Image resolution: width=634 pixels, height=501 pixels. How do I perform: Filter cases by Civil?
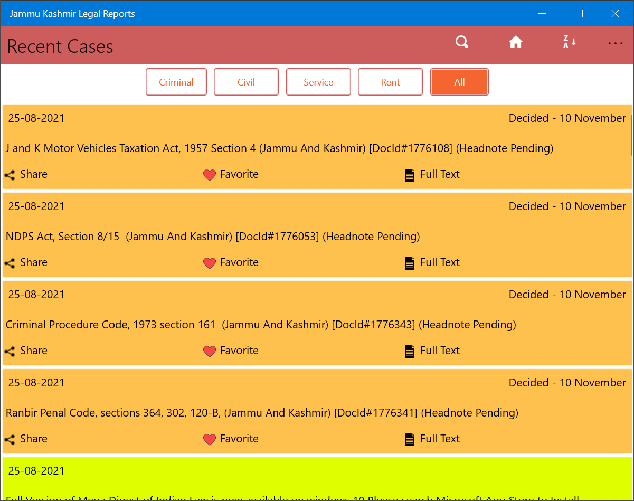tap(246, 82)
